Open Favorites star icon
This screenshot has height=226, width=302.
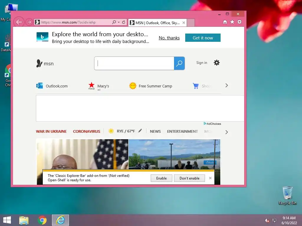click(232, 22)
